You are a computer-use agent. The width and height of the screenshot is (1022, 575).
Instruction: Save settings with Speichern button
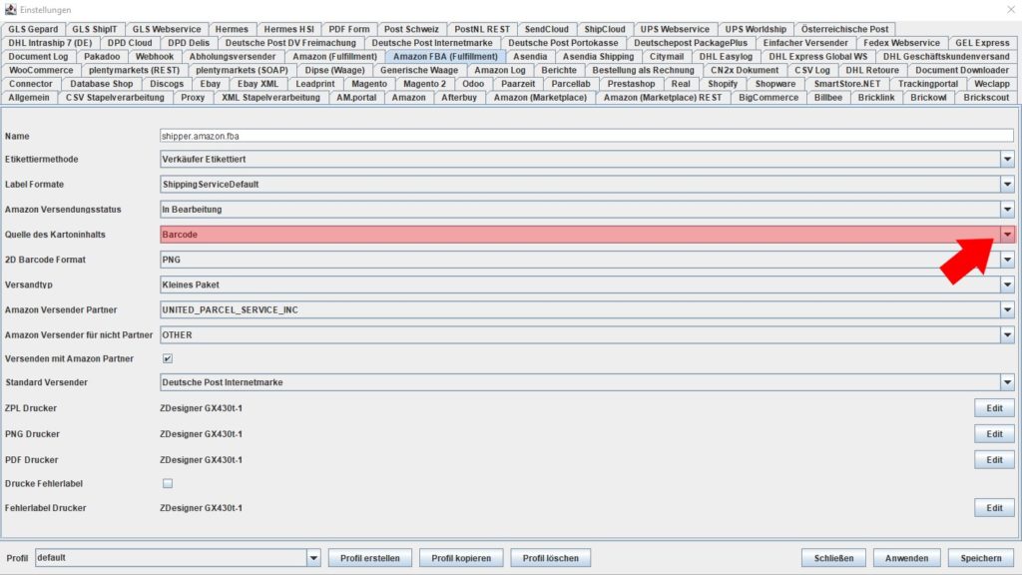pyautogui.click(x=980, y=558)
